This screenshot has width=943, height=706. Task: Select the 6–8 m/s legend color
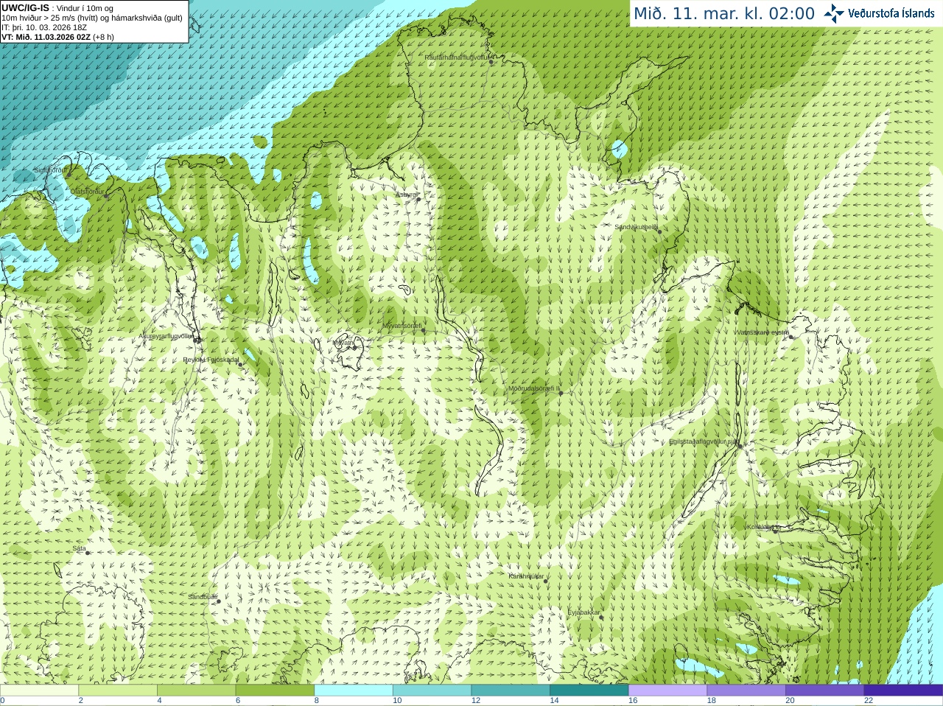pos(275,691)
